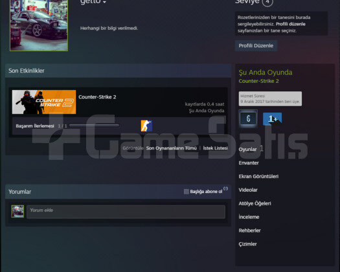340x272 pixels.
Task: Open the Counter-Strike 2 game banner image
Action: [44, 102]
